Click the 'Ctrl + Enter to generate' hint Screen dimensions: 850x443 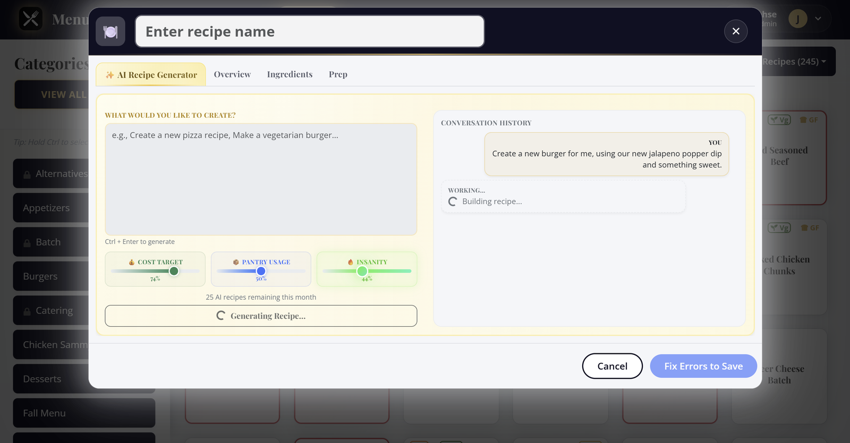140,241
